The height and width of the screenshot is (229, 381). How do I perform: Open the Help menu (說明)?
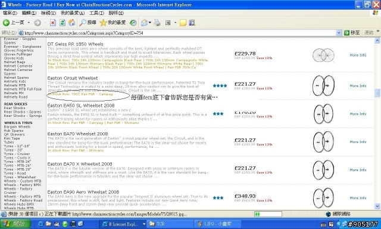(116, 13)
